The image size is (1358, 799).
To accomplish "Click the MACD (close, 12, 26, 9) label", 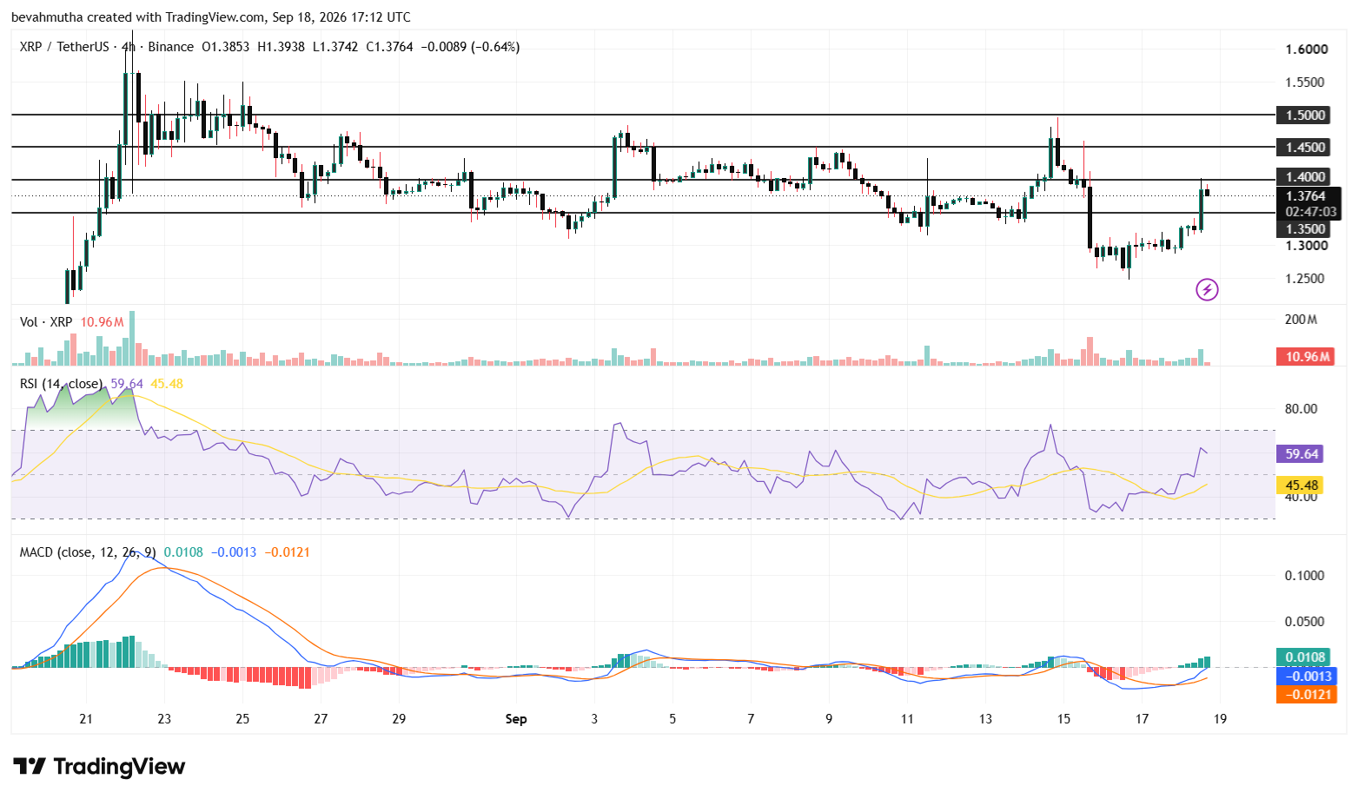I will pos(89,552).
